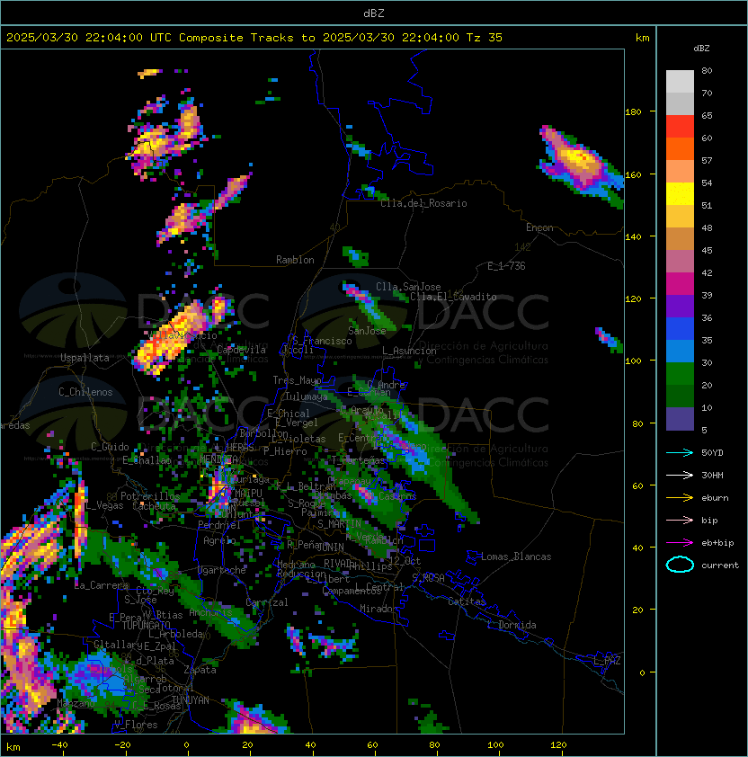Click the 'La_Carrera' map label
748x757 pixels.
click(x=102, y=585)
